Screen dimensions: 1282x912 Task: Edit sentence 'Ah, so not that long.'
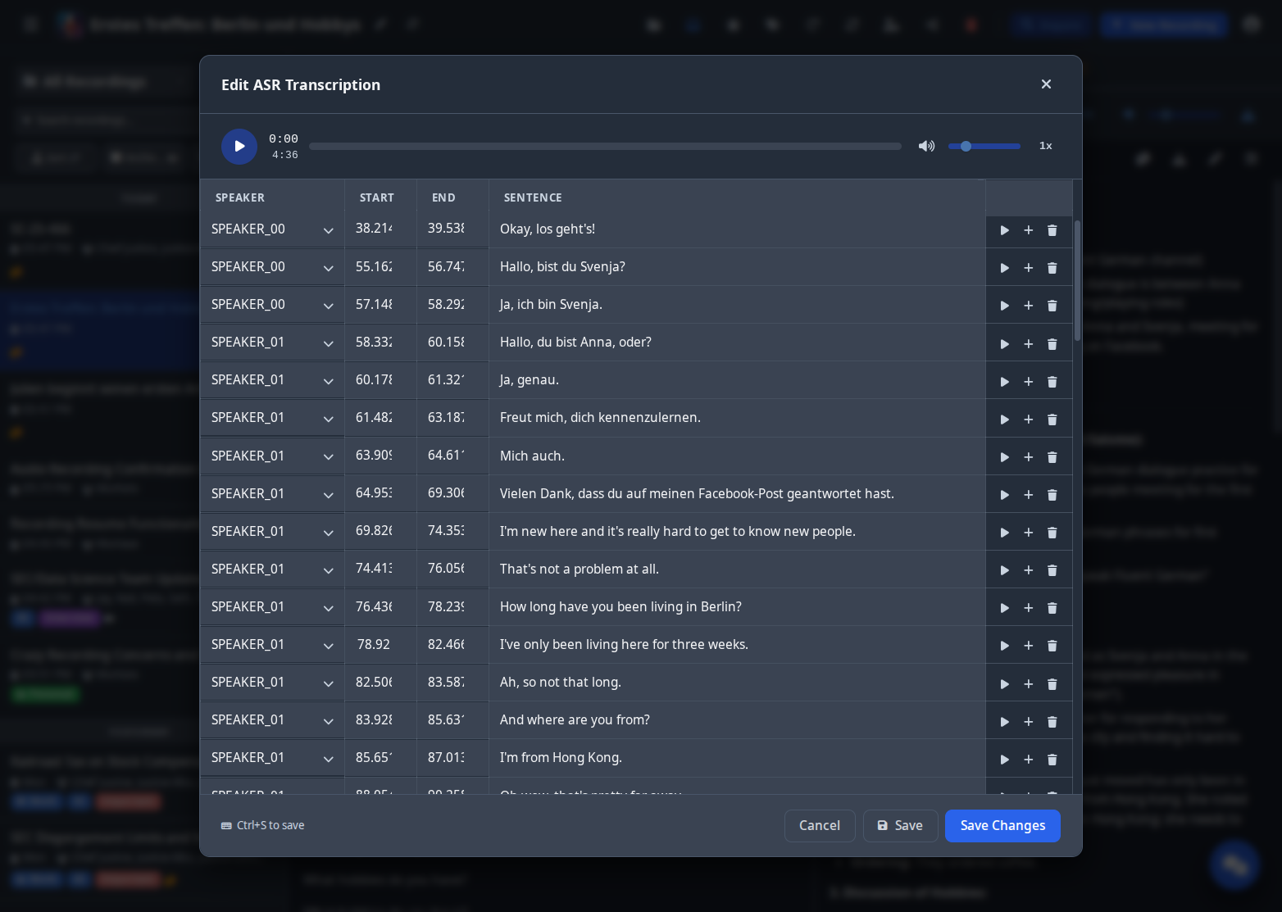coord(737,682)
